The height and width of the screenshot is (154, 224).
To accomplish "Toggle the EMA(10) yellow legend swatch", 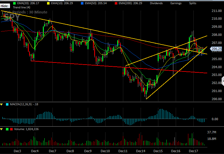I will 48,3.
